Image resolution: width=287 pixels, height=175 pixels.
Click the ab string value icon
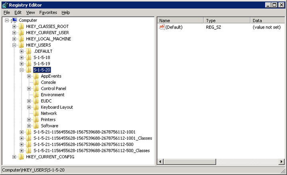point(162,27)
